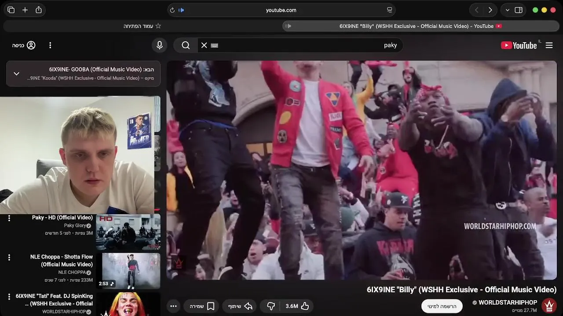Open Safari tab overview
Screen dimensions: 563x316
pos(11,10)
